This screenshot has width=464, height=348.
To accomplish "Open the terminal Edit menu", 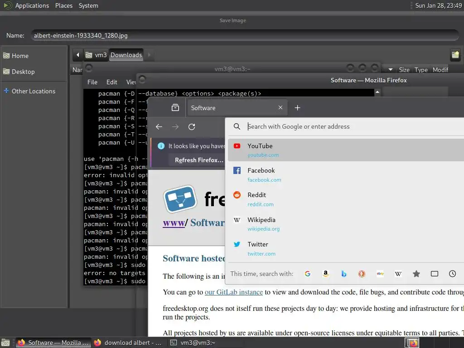I will point(111,82).
